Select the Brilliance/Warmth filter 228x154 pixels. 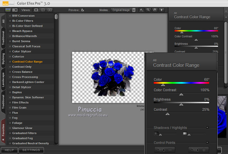(24, 36)
